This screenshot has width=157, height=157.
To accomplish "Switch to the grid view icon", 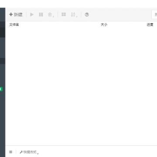I will 64,14.
